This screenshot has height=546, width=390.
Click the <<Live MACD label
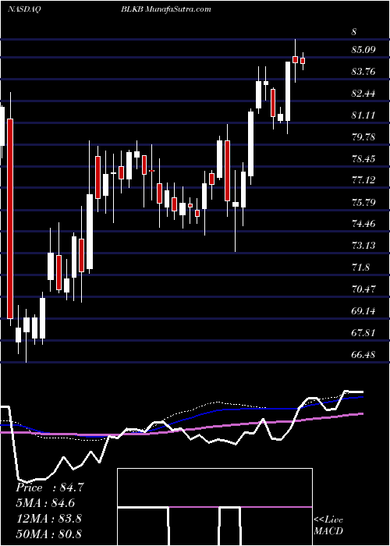coord(328,525)
